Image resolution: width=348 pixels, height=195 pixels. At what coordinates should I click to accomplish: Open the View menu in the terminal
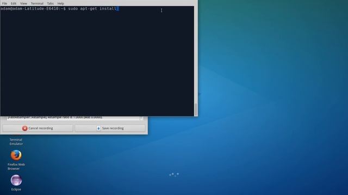(x=23, y=4)
